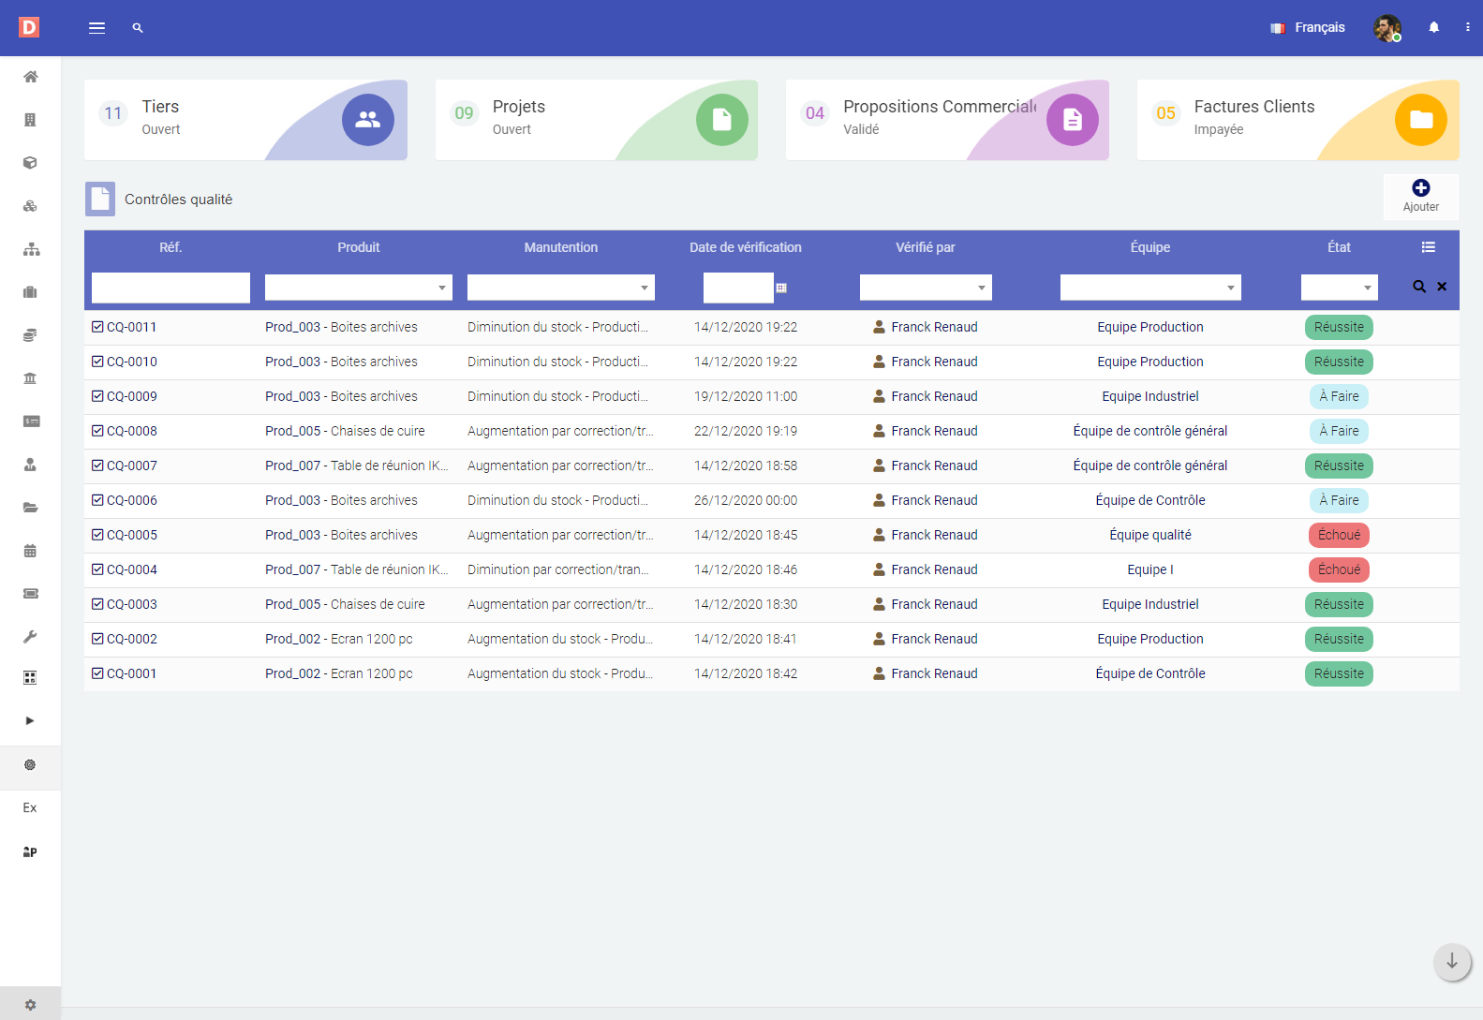Toggle checkbox for CQ-0011 row
Image resolution: width=1483 pixels, height=1020 pixels.
click(97, 327)
